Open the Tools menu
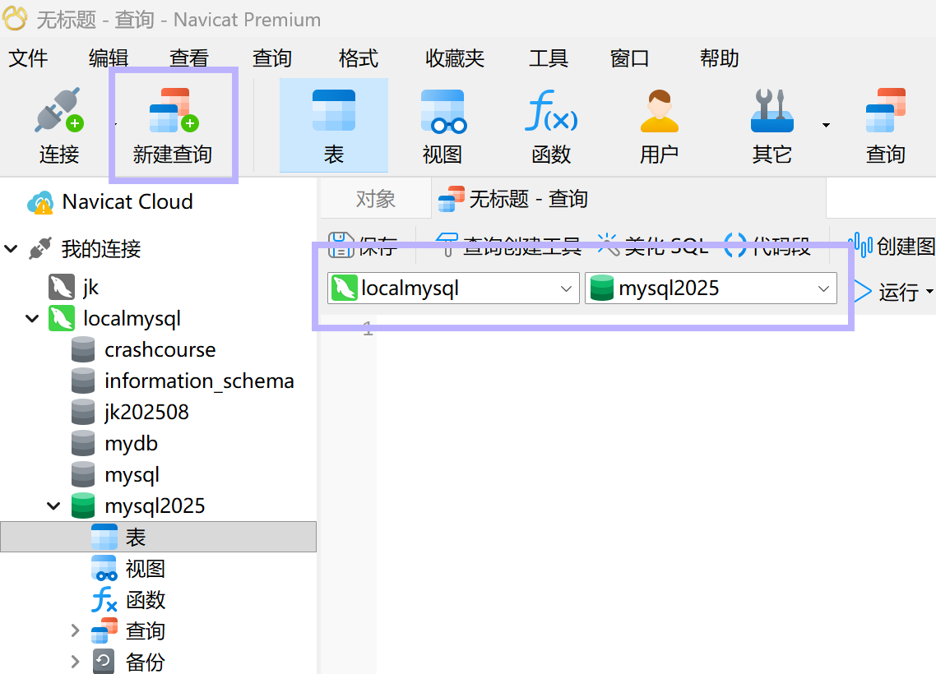 (x=549, y=58)
